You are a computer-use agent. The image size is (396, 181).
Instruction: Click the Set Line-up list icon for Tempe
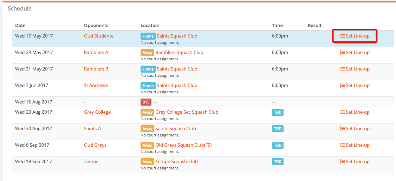pos(343,162)
